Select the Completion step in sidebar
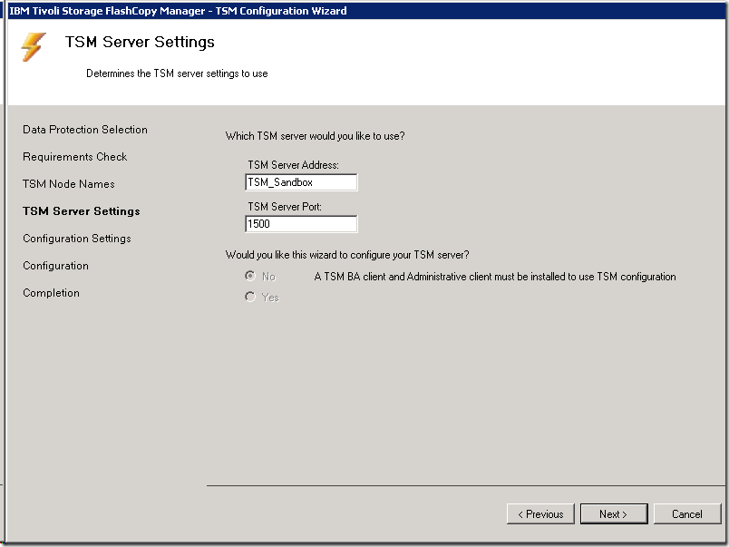Viewport: 729px width, 547px height. [52, 293]
